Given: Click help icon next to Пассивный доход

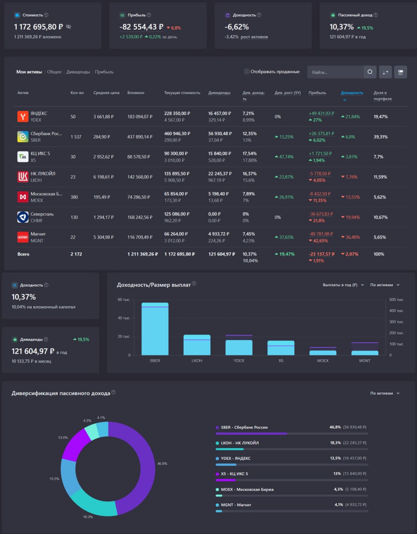Looking at the screenshot, I should 376,15.
